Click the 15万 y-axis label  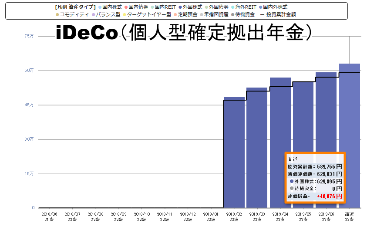point(29,173)
